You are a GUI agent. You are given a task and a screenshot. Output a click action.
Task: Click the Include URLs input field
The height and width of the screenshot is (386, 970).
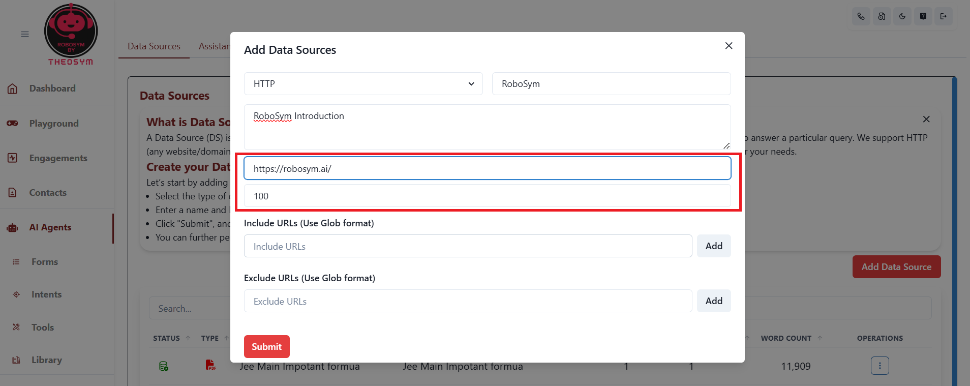(x=468, y=246)
